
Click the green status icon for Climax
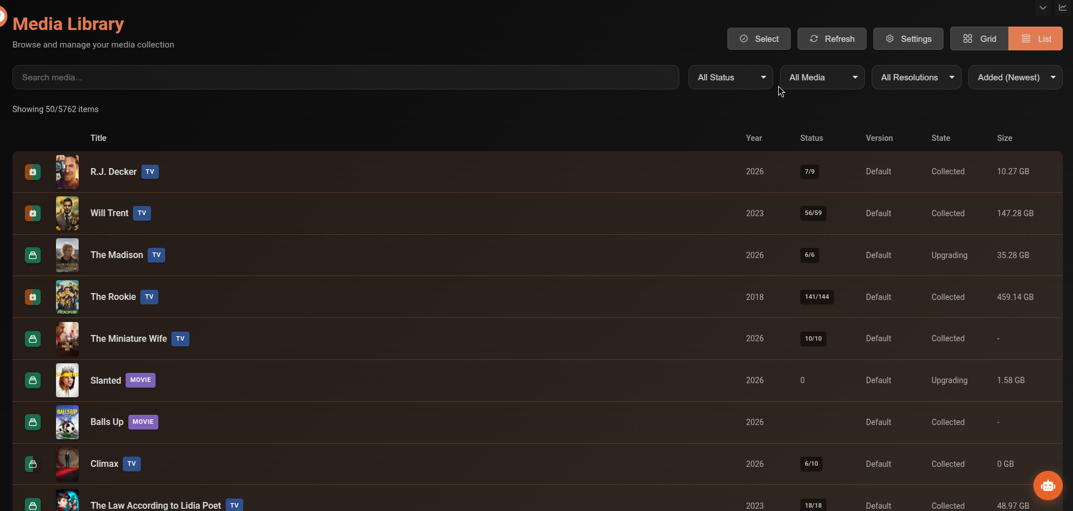33,464
